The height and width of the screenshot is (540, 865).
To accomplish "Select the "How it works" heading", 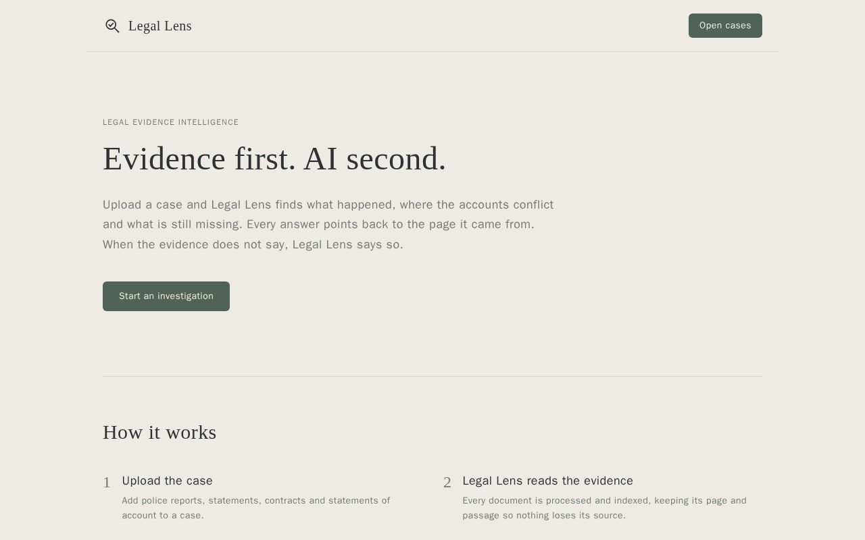I will [x=159, y=432].
